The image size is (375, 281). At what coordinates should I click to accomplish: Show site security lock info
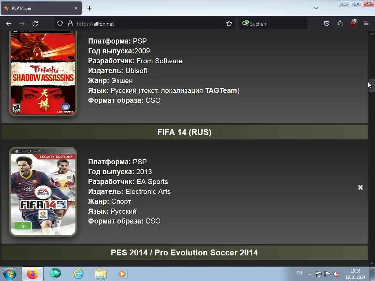70,23
